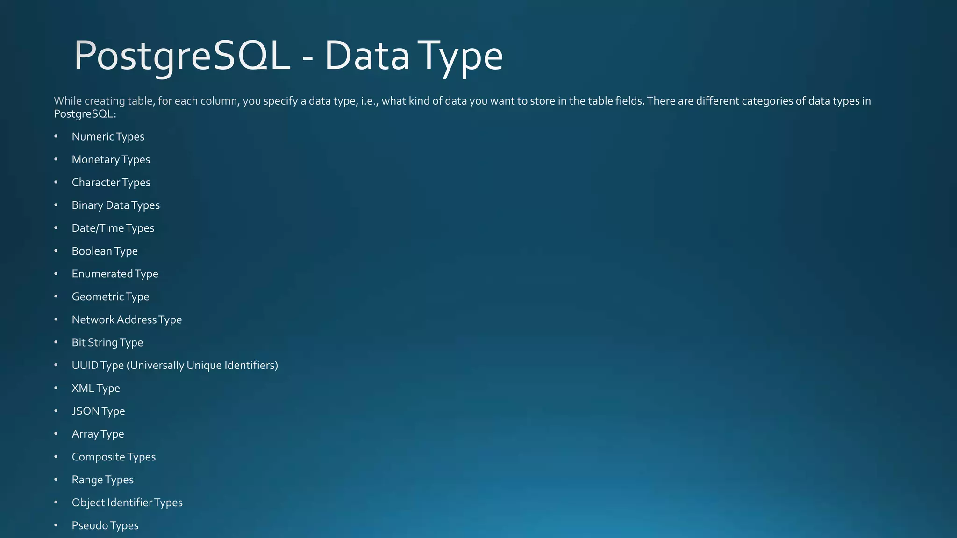Screen dimensions: 957x538
Task: Click the Character Types list entry
Action: pyautogui.click(x=111, y=183)
